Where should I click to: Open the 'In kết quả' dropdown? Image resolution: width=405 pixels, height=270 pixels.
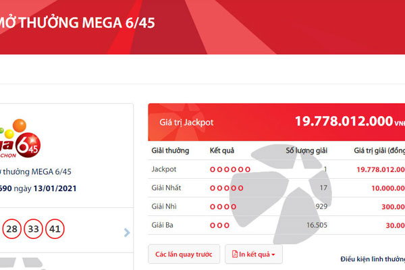tap(253, 254)
